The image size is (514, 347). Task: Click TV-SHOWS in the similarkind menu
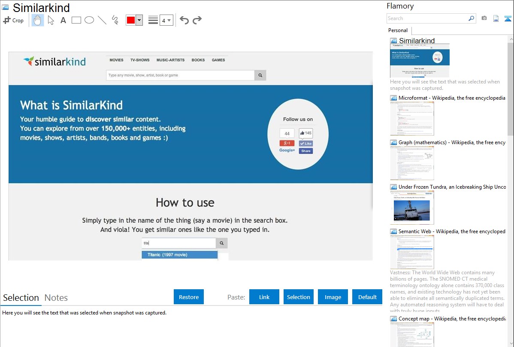pos(139,60)
